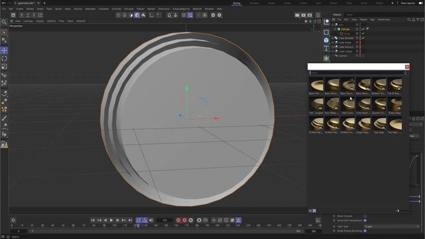Open the Caps Type dropdown
Image resolution: width=425 pixels, height=239 pixels.
(392, 226)
